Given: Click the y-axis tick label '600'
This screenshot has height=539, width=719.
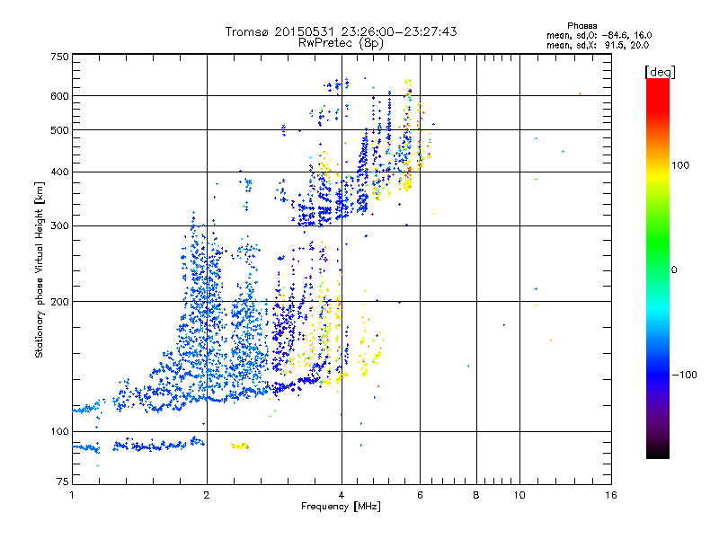Looking at the screenshot, I should click(59, 96).
